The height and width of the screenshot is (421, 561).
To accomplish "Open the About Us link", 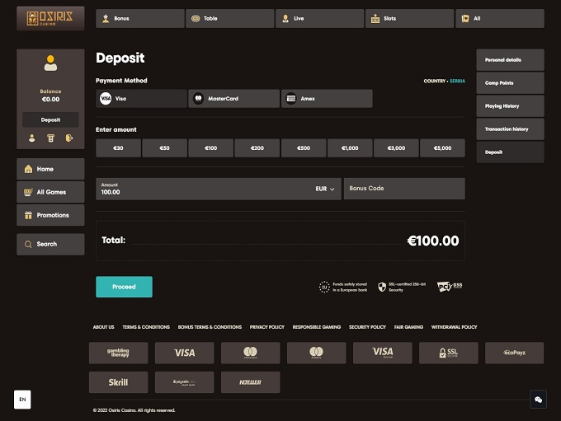I will click(x=103, y=327).
